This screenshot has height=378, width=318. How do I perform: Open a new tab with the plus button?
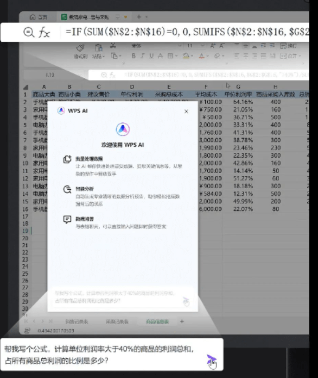point(139,17)
